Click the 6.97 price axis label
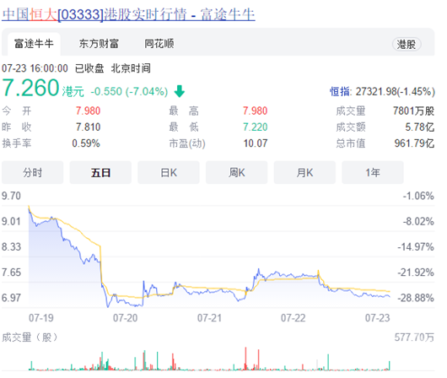The image size is (447, 378). pyautogui.click(x=12, y=298)
